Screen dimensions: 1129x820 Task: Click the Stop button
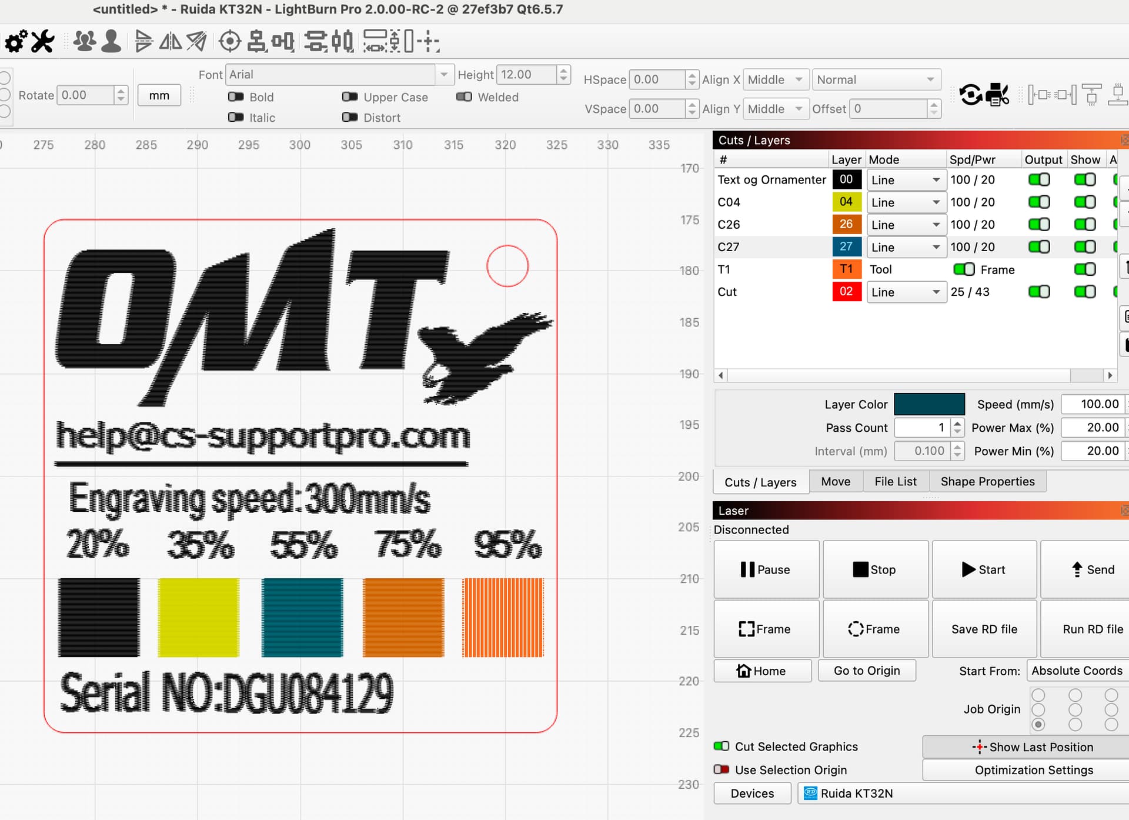tap(875, 569)
